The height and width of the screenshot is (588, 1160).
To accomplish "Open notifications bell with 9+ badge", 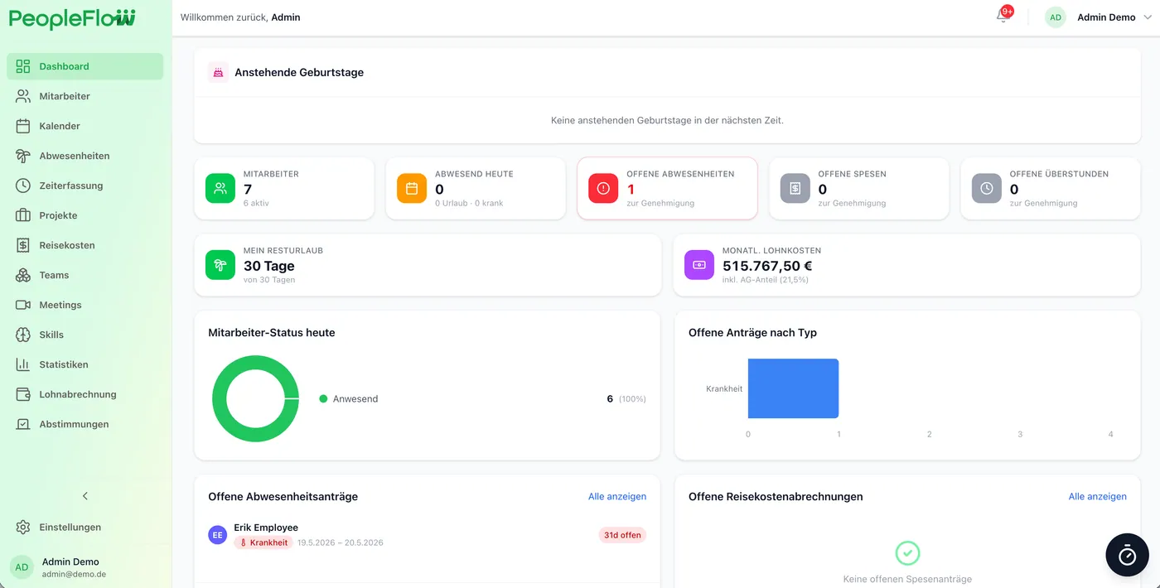I will tap(1003, 16).
